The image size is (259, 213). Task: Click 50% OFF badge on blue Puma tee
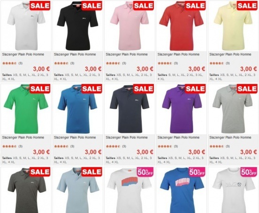pyautogui.click(x=197, y=172)
